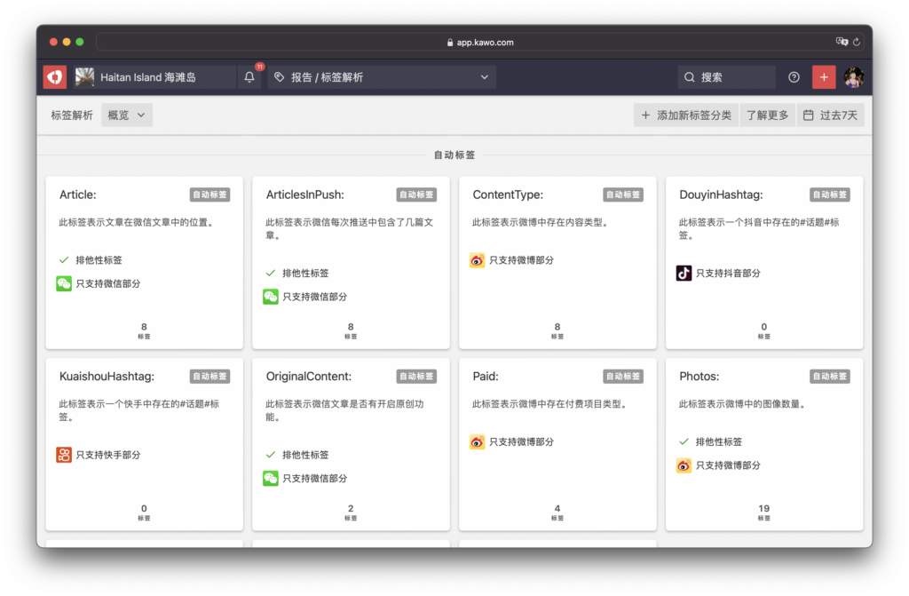
Task: Click the Weibo icon in ContentType card
Action: tap(478, 260)
